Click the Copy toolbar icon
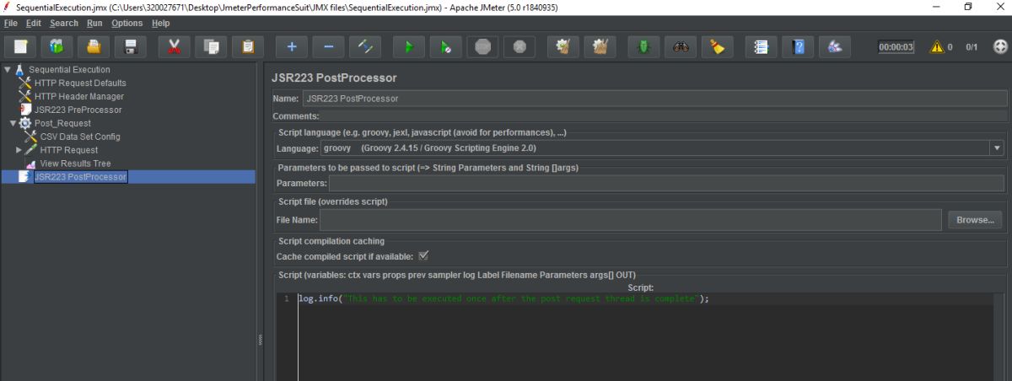Image resolution: width=1012 pixels, height=381 pixels. 211,47
